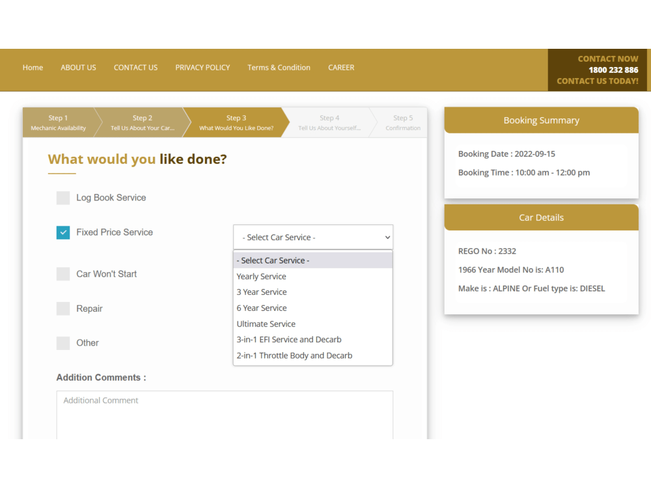
Task: Click 1966 Year Model No is: A110
Action: [511, 270]
